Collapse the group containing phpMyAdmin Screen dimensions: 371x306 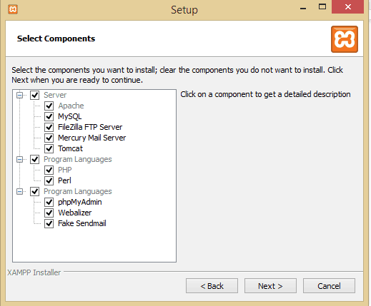(20, 191)
